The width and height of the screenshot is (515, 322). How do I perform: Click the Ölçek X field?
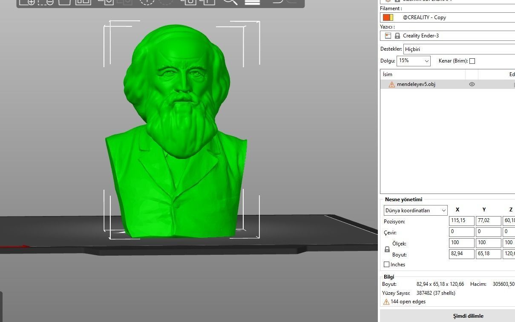pyautogui.click(x=462, y=243)
